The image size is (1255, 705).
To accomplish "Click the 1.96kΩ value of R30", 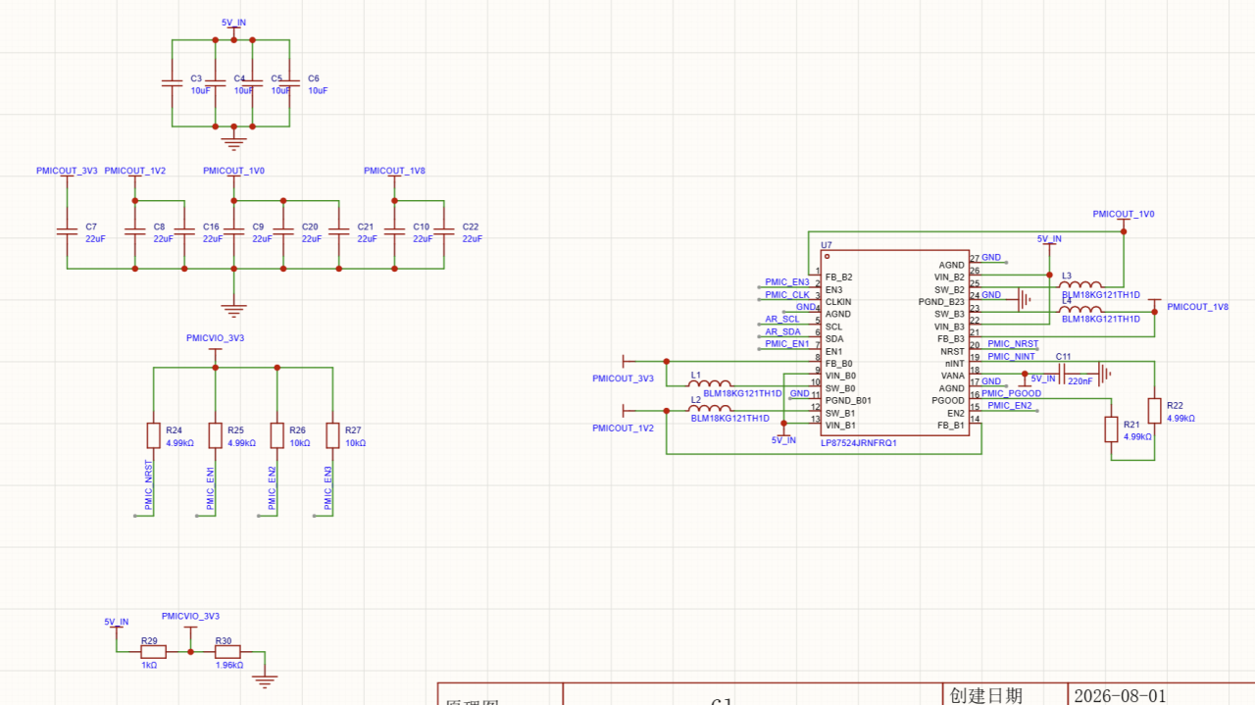I will (229, 665).
